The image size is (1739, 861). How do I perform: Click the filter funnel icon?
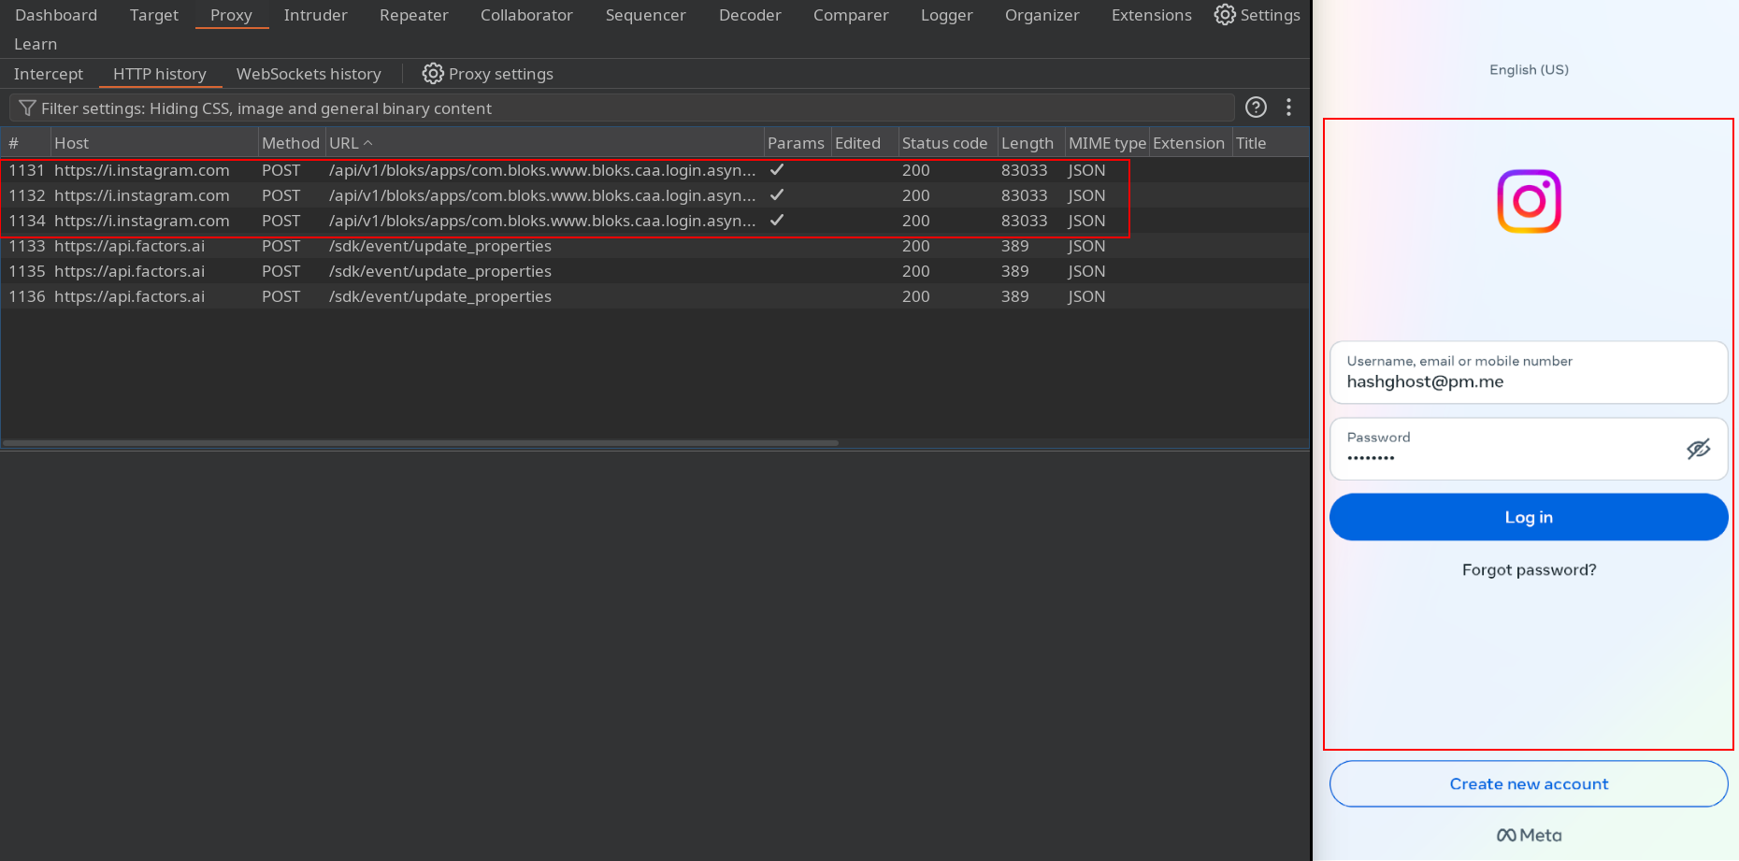[27, 108]
